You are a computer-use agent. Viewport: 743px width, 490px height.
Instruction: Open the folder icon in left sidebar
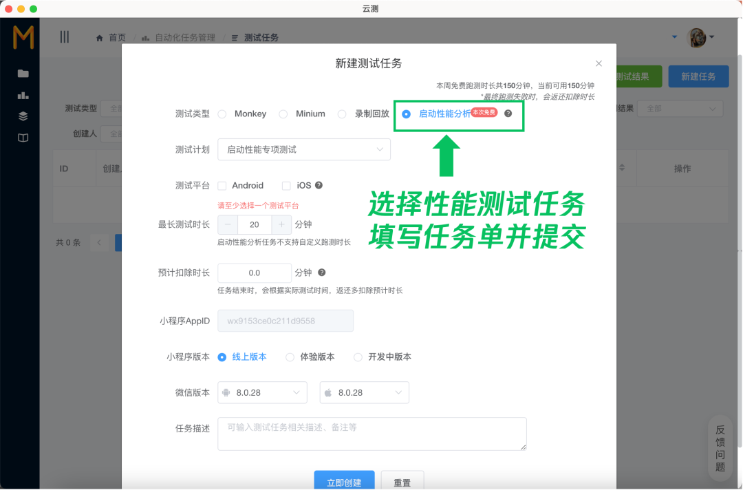tap(23, 74)
